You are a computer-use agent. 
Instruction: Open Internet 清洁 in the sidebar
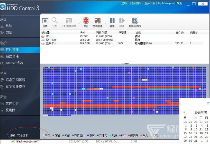14,63
